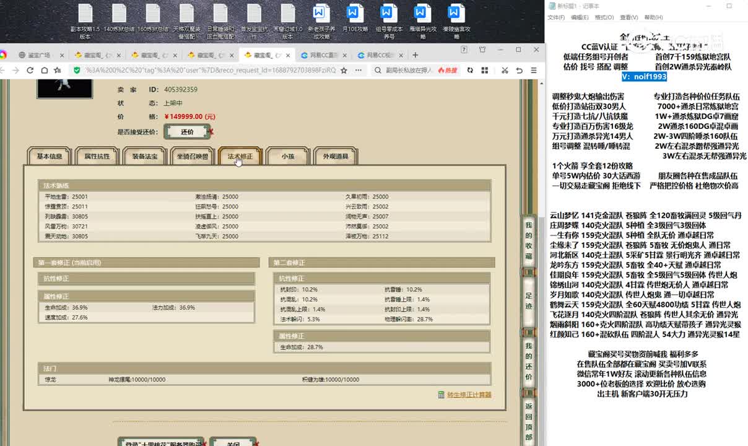Open the 坐骑召唤兽 tab
Image resolution: width=748 pixels, height=446 pixels.
(192, 157)
